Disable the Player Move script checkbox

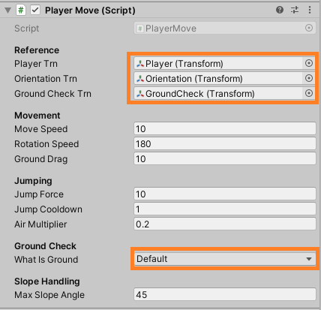pos(35,11)
